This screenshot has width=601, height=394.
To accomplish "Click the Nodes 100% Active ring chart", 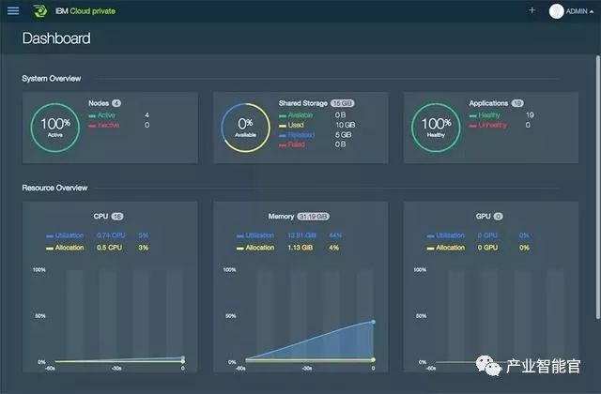I will pyautogui.click(x=55, y=128).
